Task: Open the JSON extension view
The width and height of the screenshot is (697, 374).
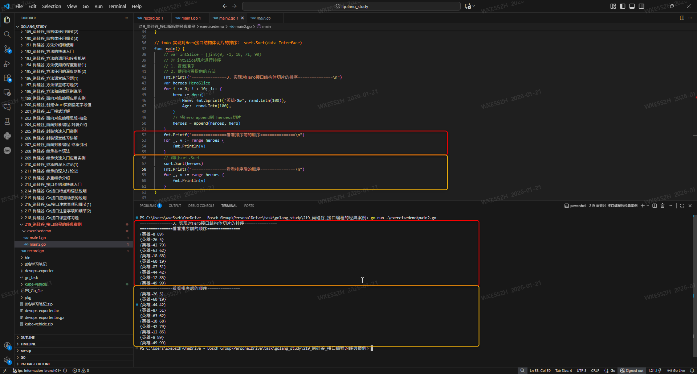Action: click(7, 150)
